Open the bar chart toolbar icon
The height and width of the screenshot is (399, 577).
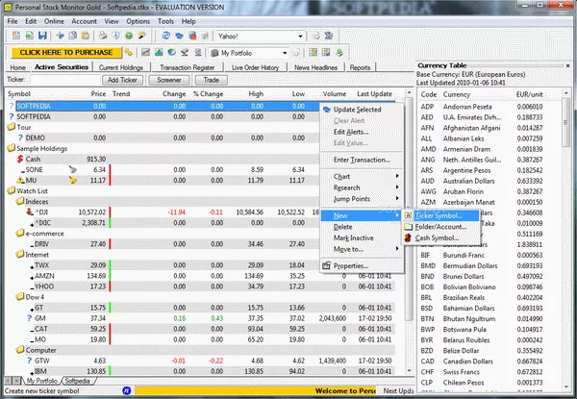click(x=159, y=53)
